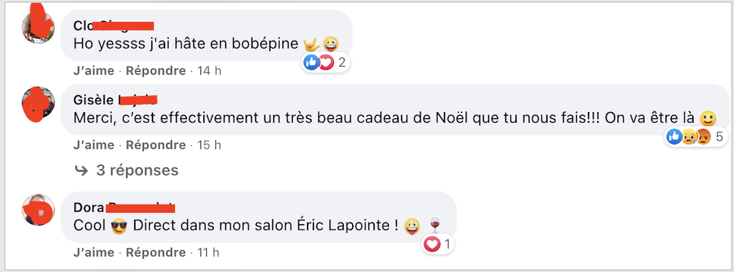The width and height of the screenshot is (734, 272).
Task: Like Gisèle's comment with J'aime
Action: pyautogui.click(x=94, y=145)
